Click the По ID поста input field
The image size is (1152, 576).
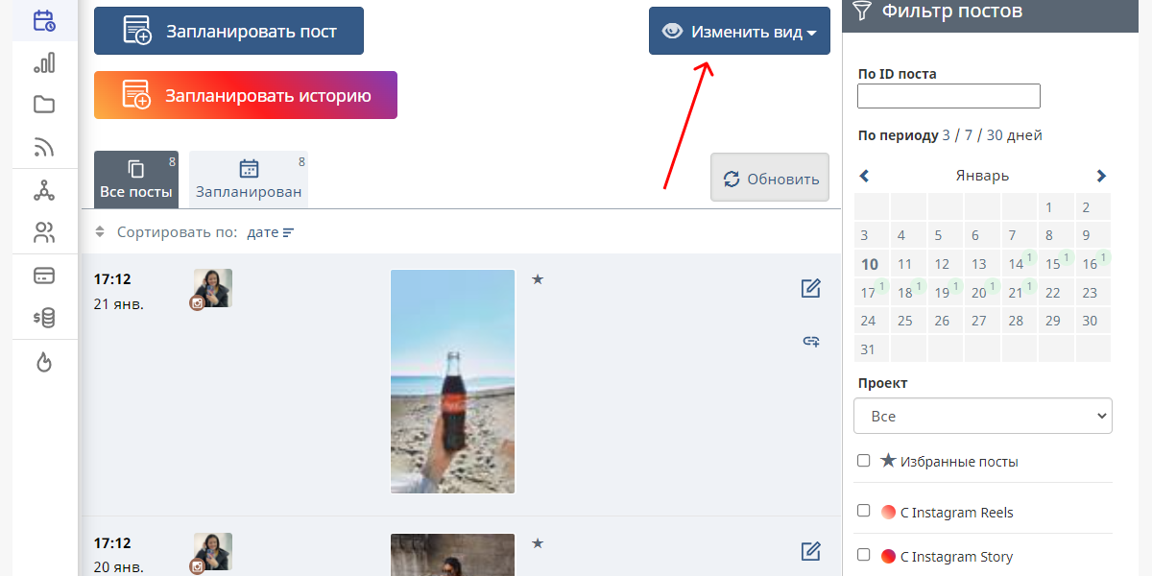tap(948, 96)
